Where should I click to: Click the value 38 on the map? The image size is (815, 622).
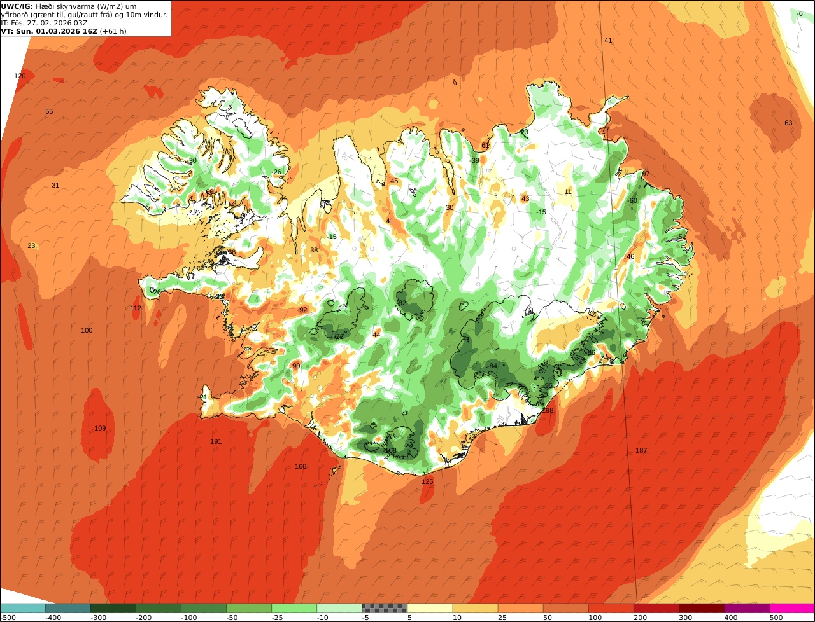[314, 250]
